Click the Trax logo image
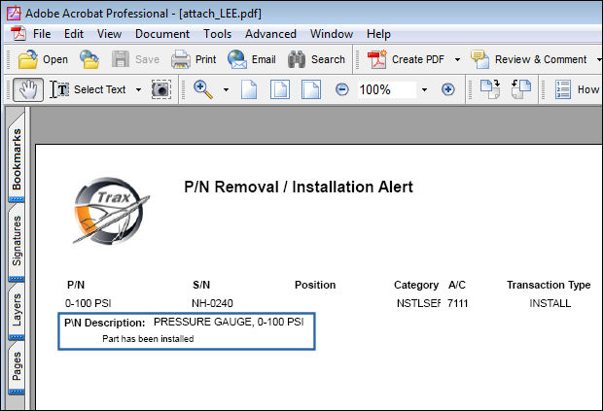Viewport: 603px width, 411px height. tap(111, 211)
